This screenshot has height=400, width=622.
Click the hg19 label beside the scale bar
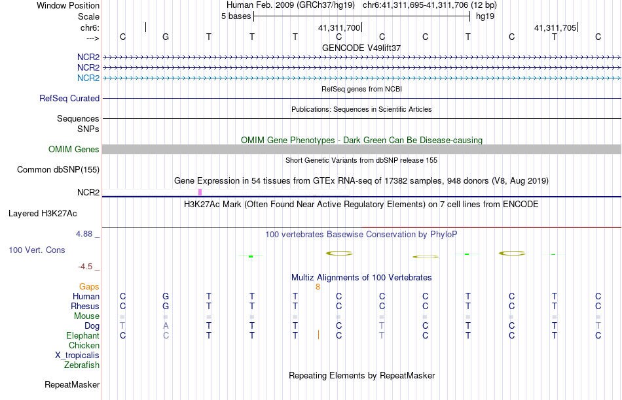485,16
